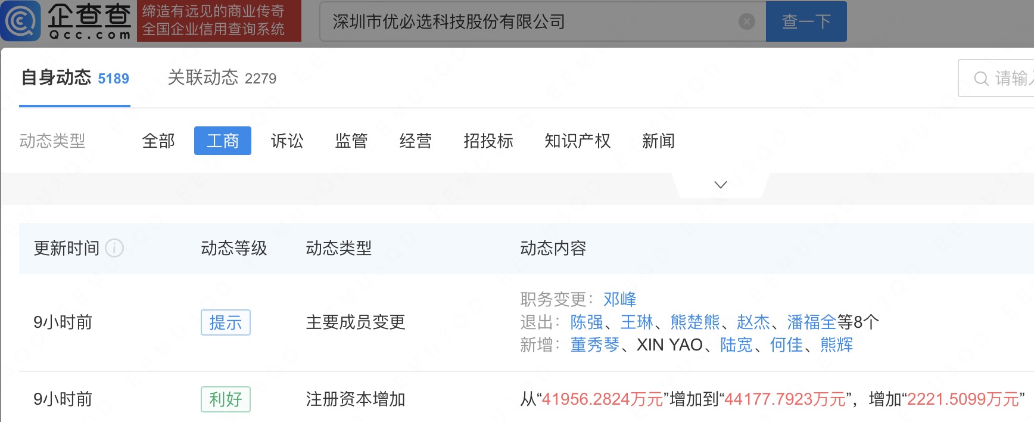Click the 更新时间 column header
This screenshot has width=1034, height=422.
click(x=67, y=248)
